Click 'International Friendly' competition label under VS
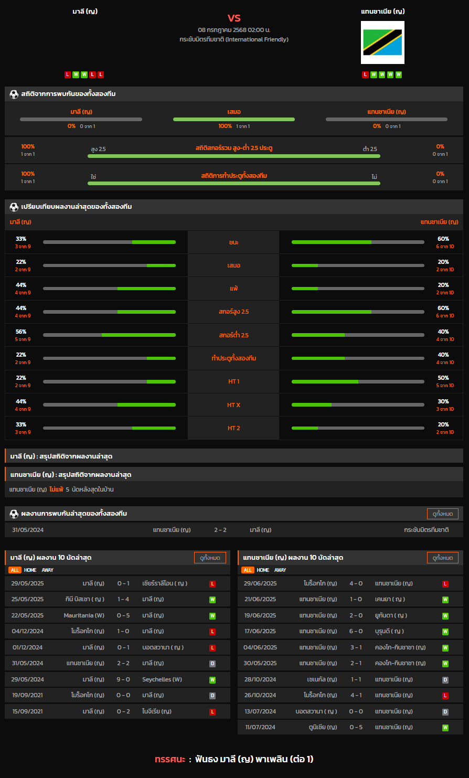Screen dimensions: 469x778 click(x=234, y=39)
